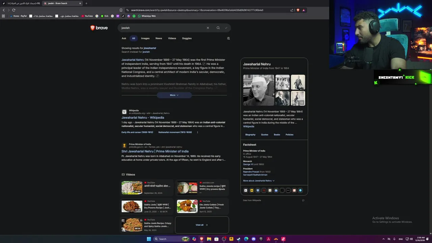
Task: Click the bookmark icon in the address bar
Action: [x=121, y=10]
